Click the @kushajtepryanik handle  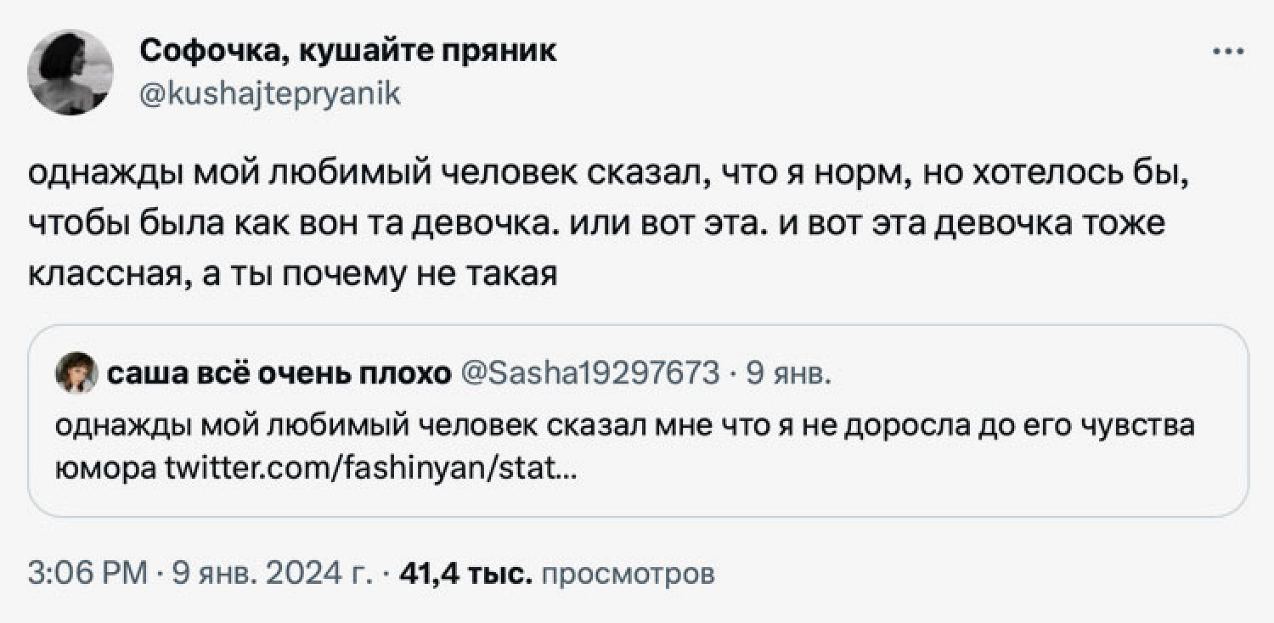(269, 93)
